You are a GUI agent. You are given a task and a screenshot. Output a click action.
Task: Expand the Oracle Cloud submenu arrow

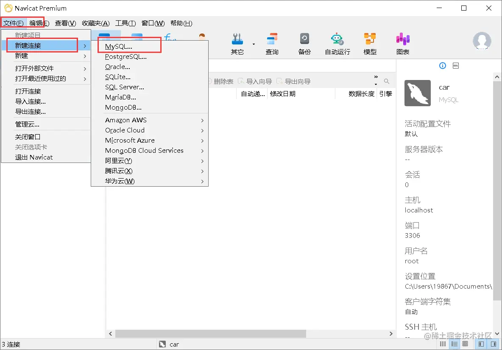(202, 131)
